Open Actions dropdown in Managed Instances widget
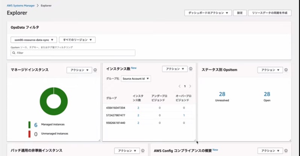This screenshot has width=300, height=156. click(79, 70)
